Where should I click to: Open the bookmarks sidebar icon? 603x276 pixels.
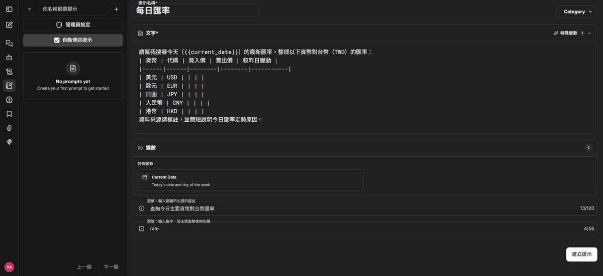9,114
